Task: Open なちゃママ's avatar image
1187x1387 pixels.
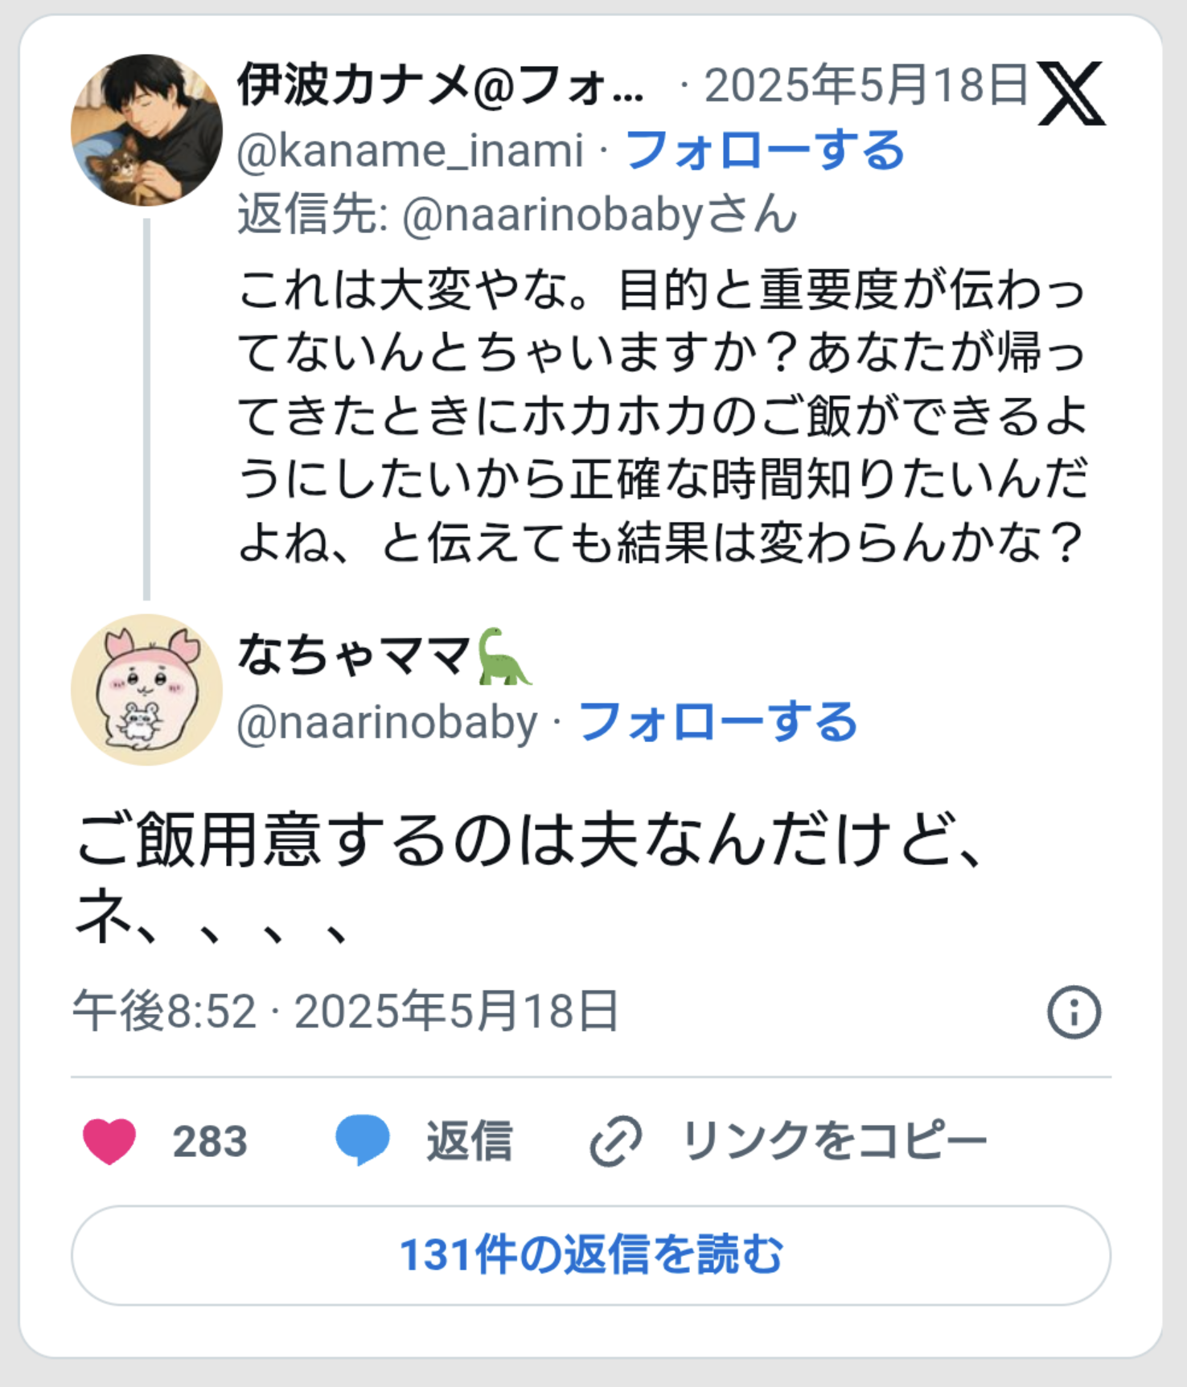Action: click(146, 689)
